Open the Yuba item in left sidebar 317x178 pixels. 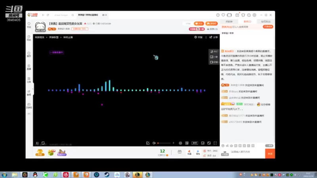click(x=29, y=93)
